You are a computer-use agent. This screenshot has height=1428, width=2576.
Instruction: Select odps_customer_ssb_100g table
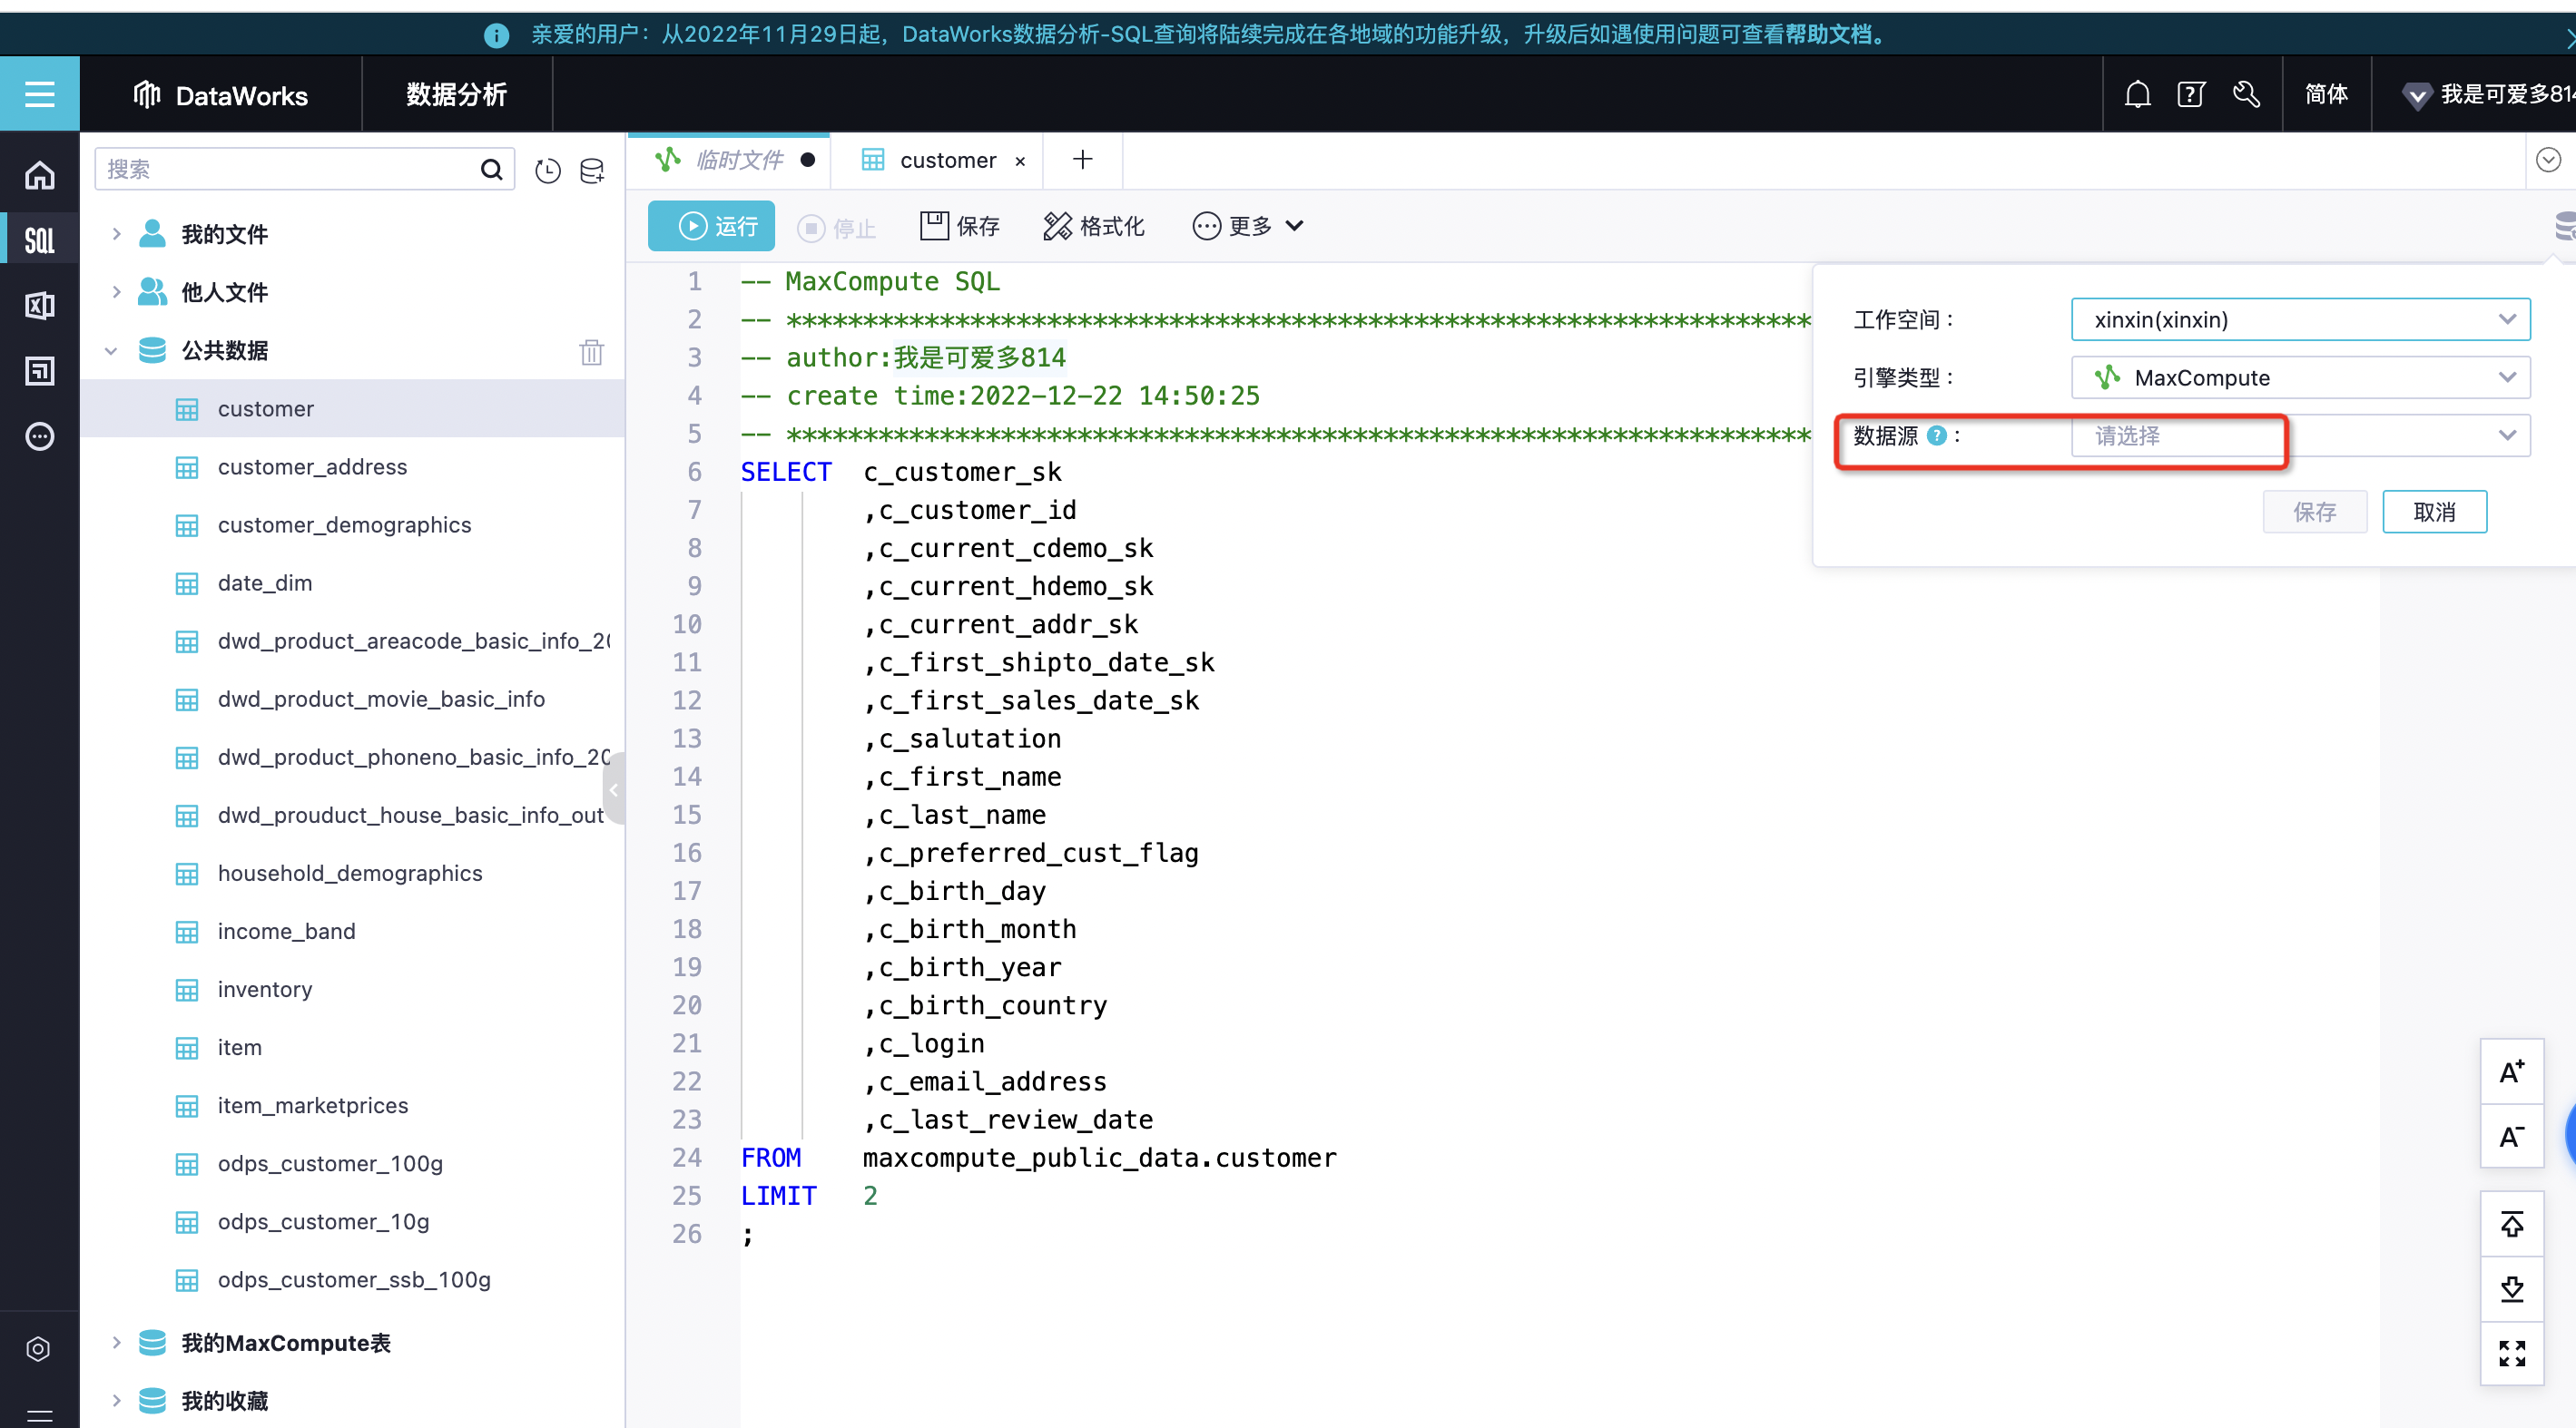pos(352,1279)
